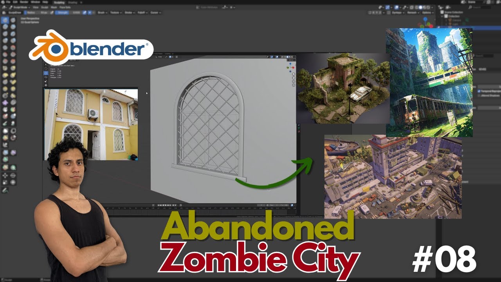Select the Clay Strips sculpt brush
This screenshot has width=501, height=282.
point(13,27)
